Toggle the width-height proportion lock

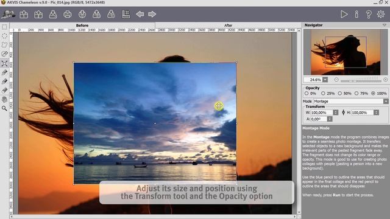point(343,113)
